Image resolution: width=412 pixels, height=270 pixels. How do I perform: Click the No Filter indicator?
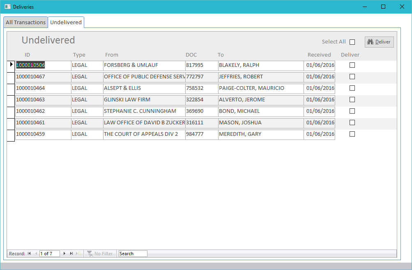(x=100, y=254)
